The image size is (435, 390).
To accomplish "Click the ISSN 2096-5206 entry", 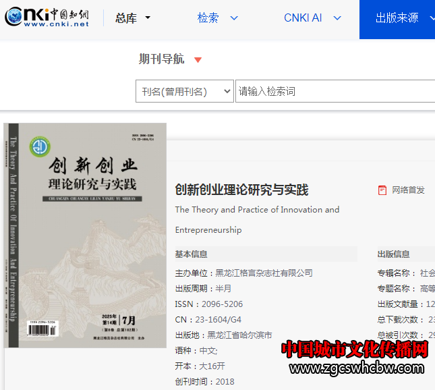I will click(x=208, y=304).
